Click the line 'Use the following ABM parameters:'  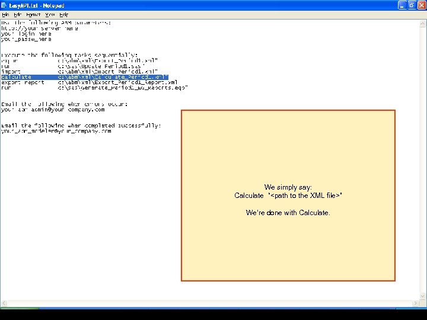pos(56,23)
